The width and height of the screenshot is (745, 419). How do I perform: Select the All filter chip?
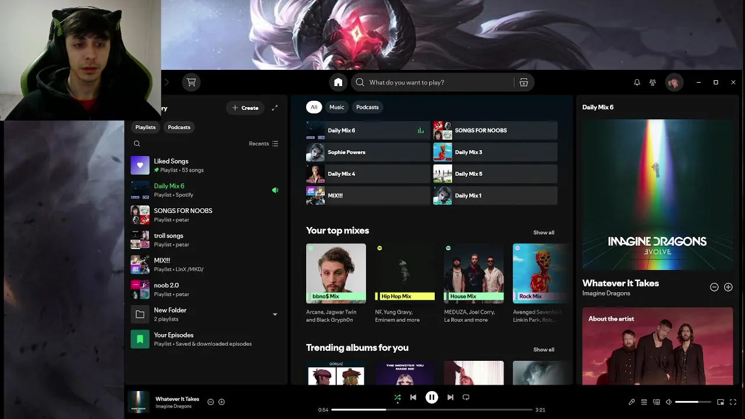pos(314,107)
